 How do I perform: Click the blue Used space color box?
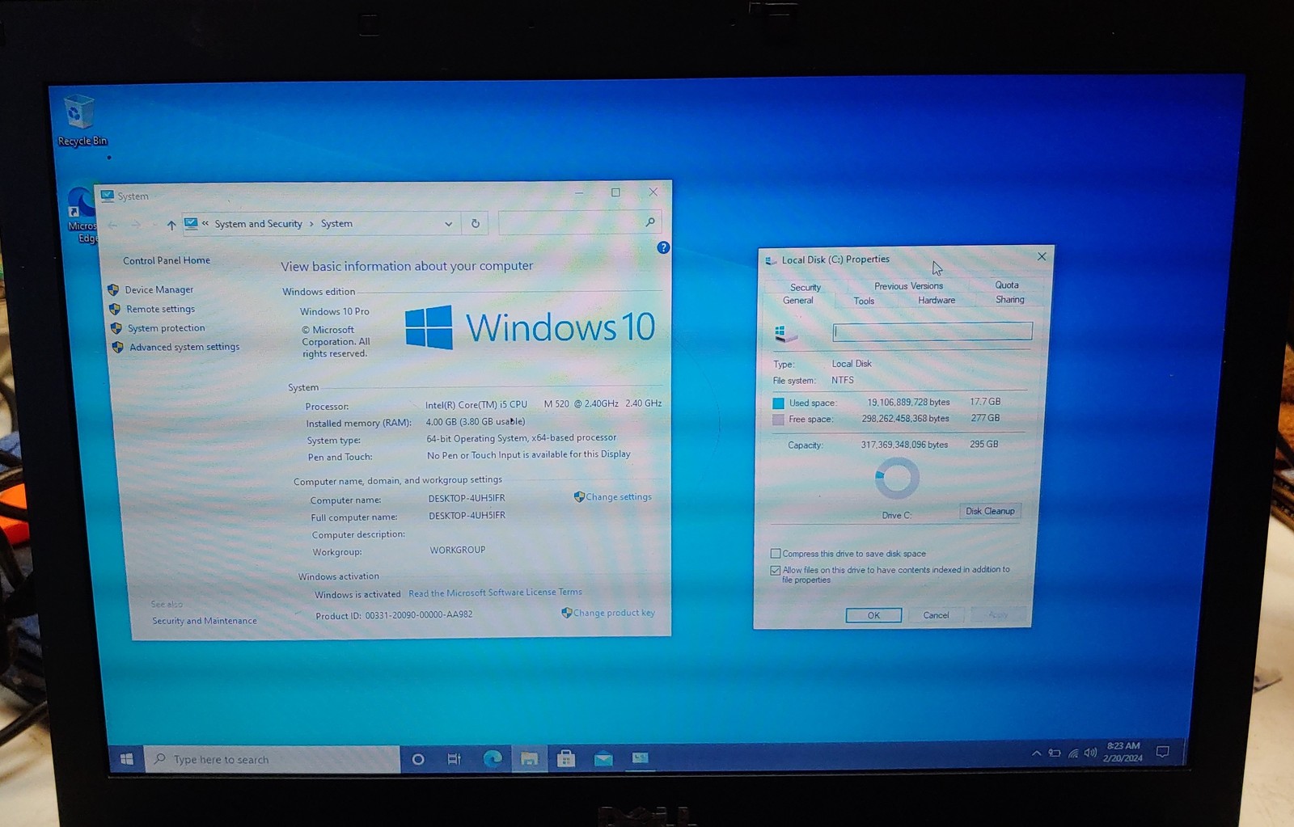pos(778,403)
